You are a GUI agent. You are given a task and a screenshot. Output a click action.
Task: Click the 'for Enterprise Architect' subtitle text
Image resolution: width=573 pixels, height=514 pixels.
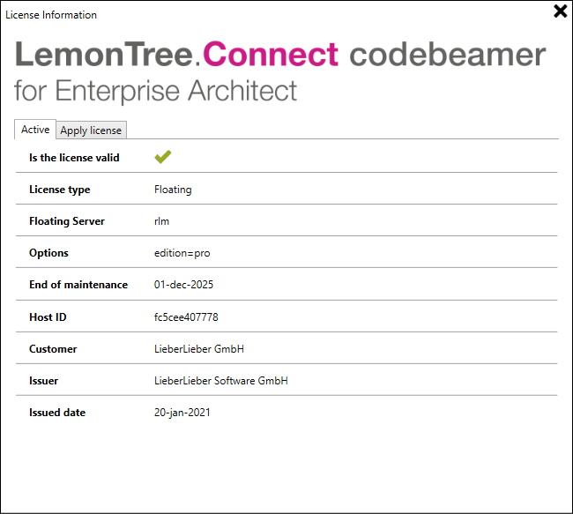[x=155, y=91]
